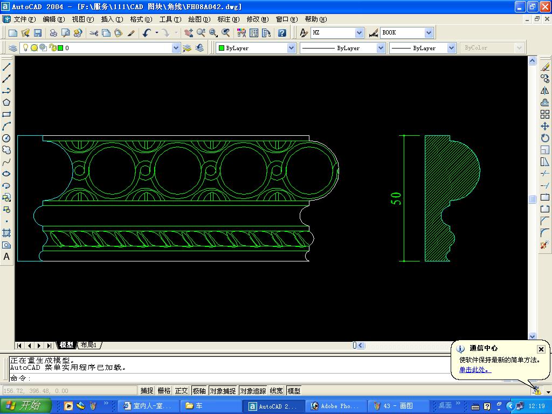552x414 pixels.
Task: Create a new drawing with New icon
Action: (13, 33)
